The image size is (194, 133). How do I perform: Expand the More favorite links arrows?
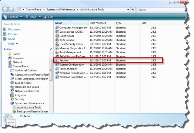(x=17, y=44)
